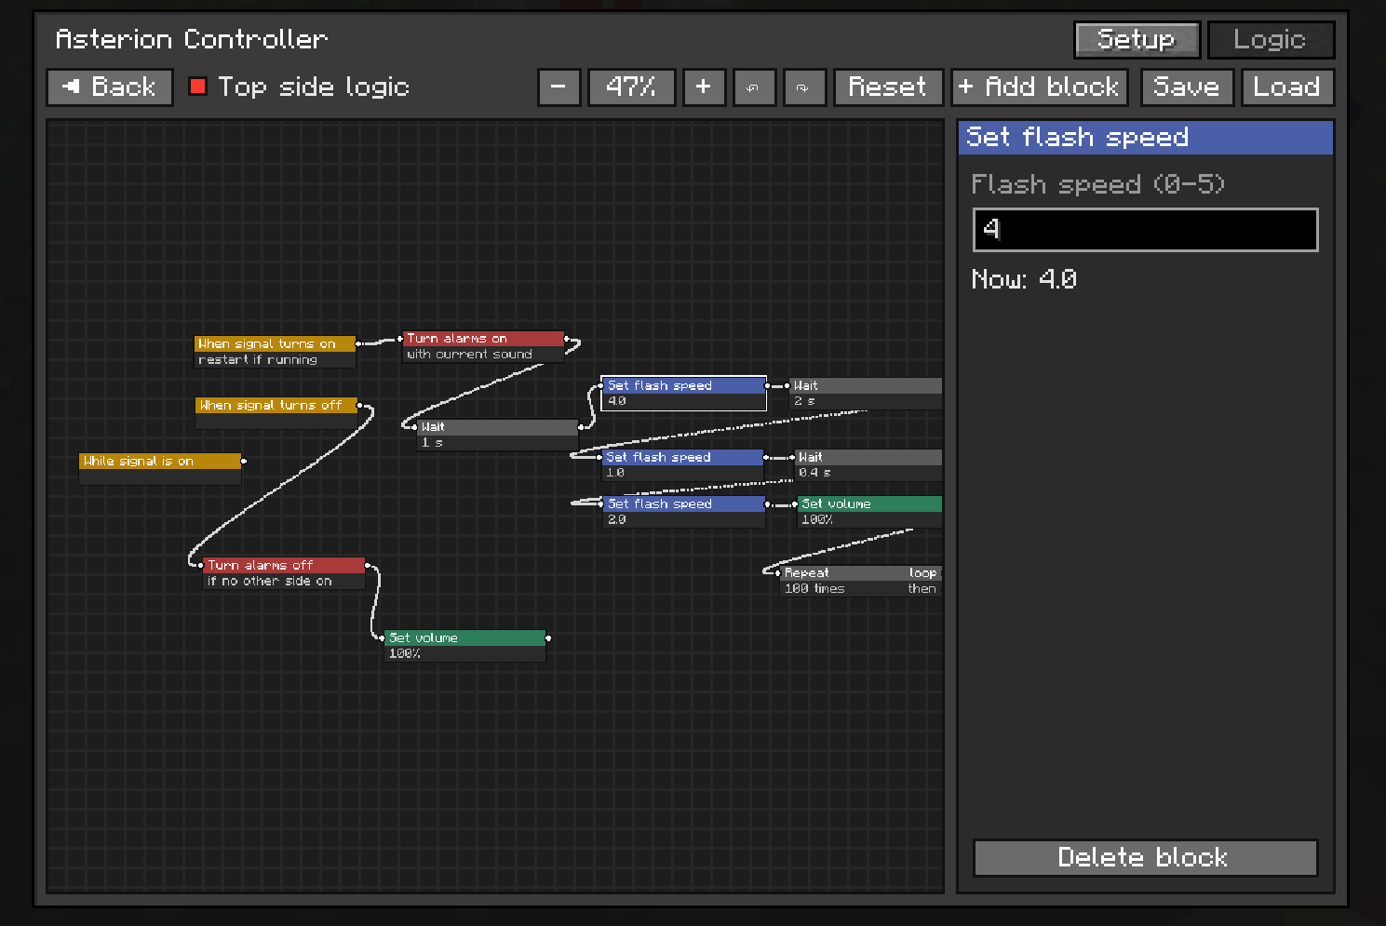Select the 'Wait 2 s' block
The image size is (1386, 926).
(866, 394)
